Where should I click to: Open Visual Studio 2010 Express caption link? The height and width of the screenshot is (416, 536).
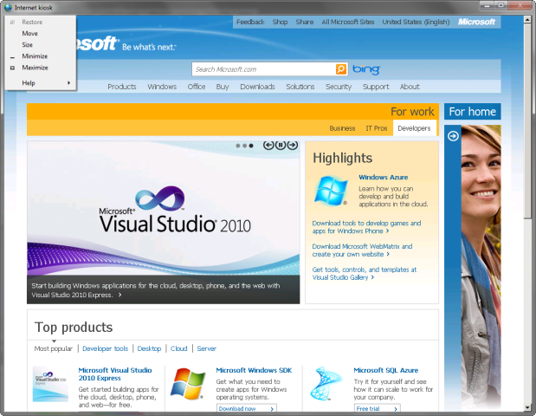point(156,290)
